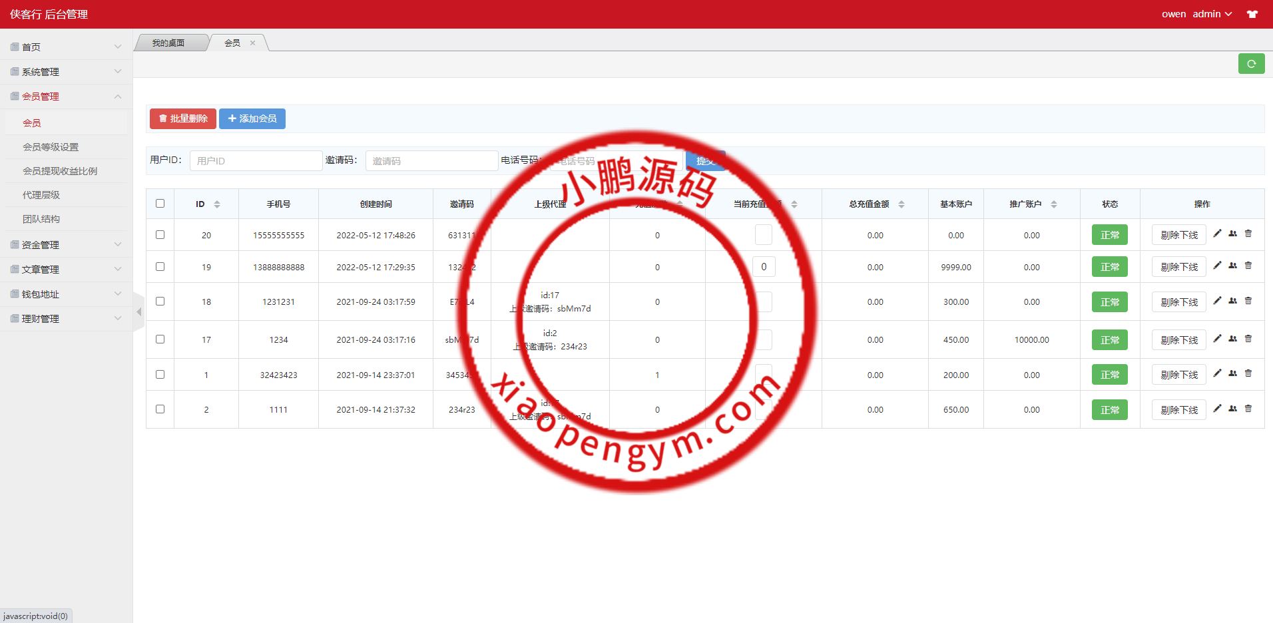Click the delete icon for ID 2

coord(1248,409)
